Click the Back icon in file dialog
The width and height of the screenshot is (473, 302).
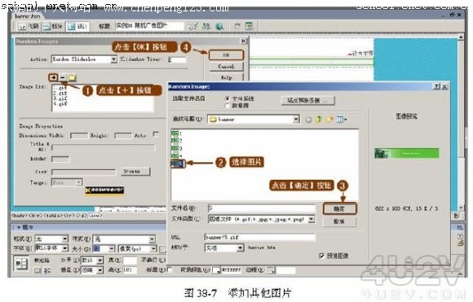308,120
